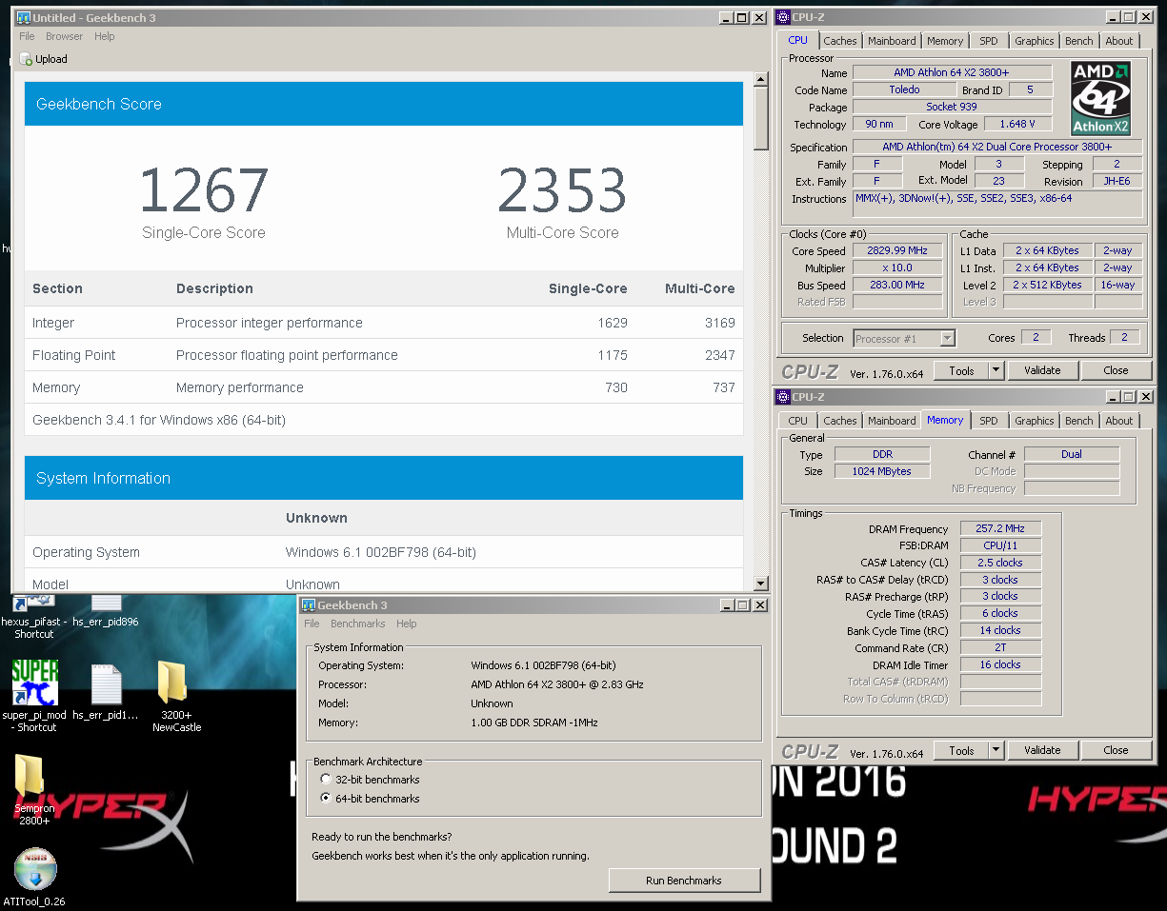Switch to SPD tab in upper CPU-Z

(989, 41)
